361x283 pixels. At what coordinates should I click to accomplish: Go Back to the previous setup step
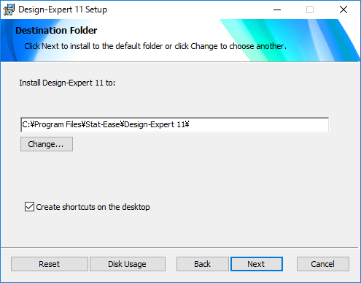[x=203, y=264]
